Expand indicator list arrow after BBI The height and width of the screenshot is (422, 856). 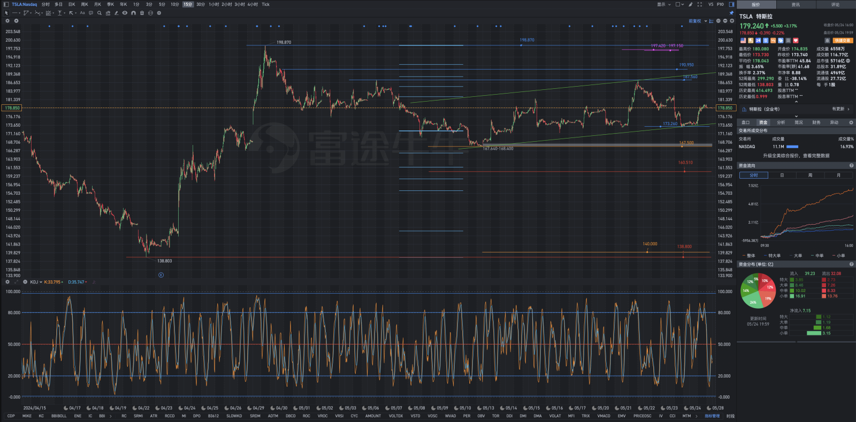click(111, 416)
